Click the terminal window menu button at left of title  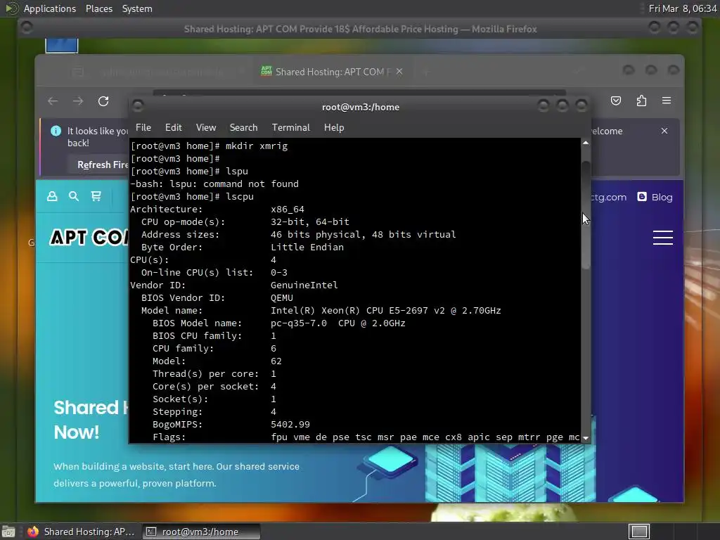(138, 106)
